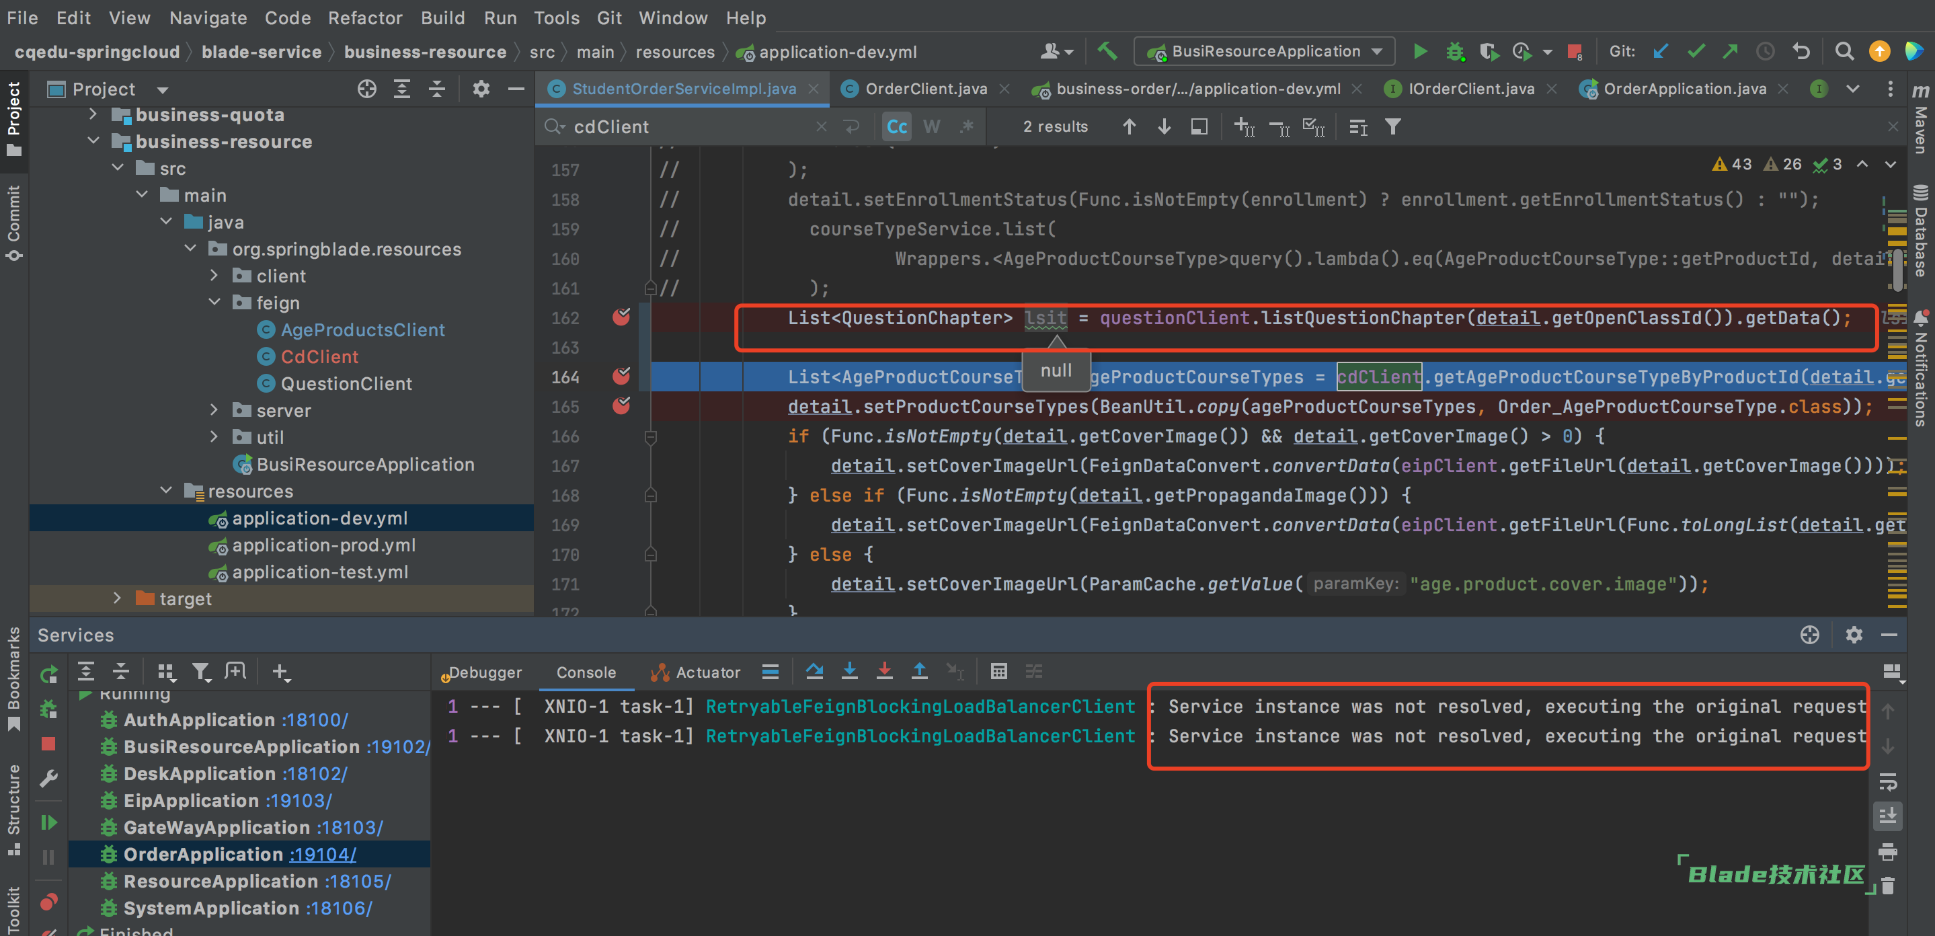The width and height of the screenshot is (1935, 936).
Task: Step over in the debugger toolbar
Action: point(814,671)
